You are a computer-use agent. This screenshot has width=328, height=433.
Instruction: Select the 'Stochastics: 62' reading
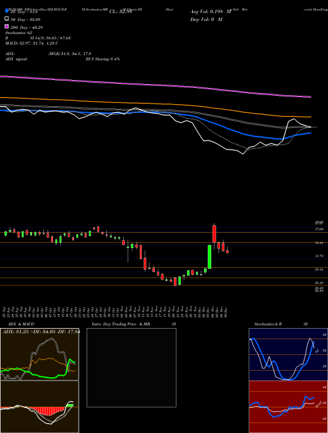pyautogui.click(x=19, y=33)
